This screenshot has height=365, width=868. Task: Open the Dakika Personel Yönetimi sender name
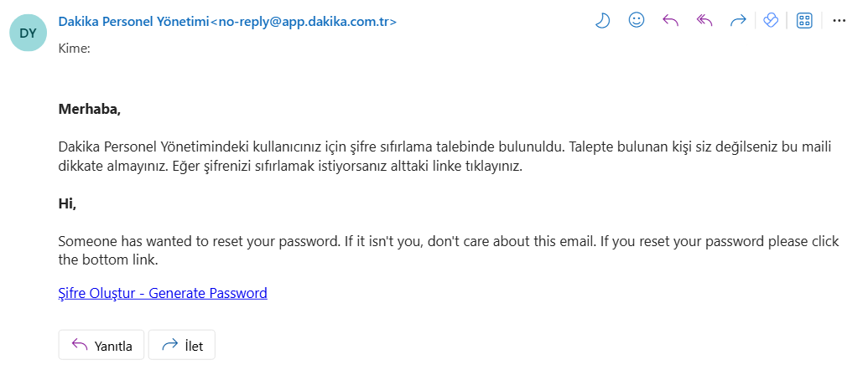click(x=132, y=22)
